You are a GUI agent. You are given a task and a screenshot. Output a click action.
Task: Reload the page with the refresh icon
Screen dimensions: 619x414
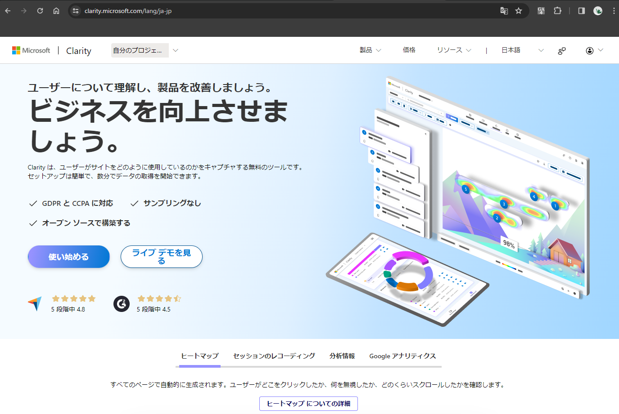coord(40,11)
